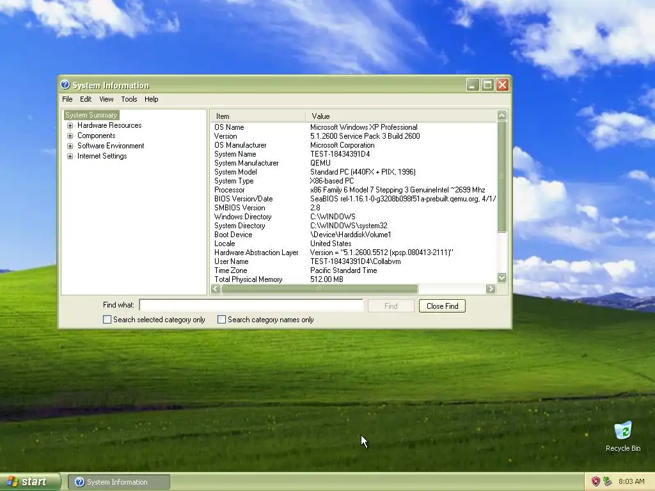Click the System Information title bar icon
This screenshot has width=655, height=491.
click(65, 85)
